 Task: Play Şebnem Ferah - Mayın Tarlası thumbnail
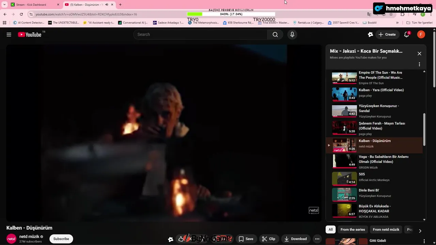tap(344, 128)
